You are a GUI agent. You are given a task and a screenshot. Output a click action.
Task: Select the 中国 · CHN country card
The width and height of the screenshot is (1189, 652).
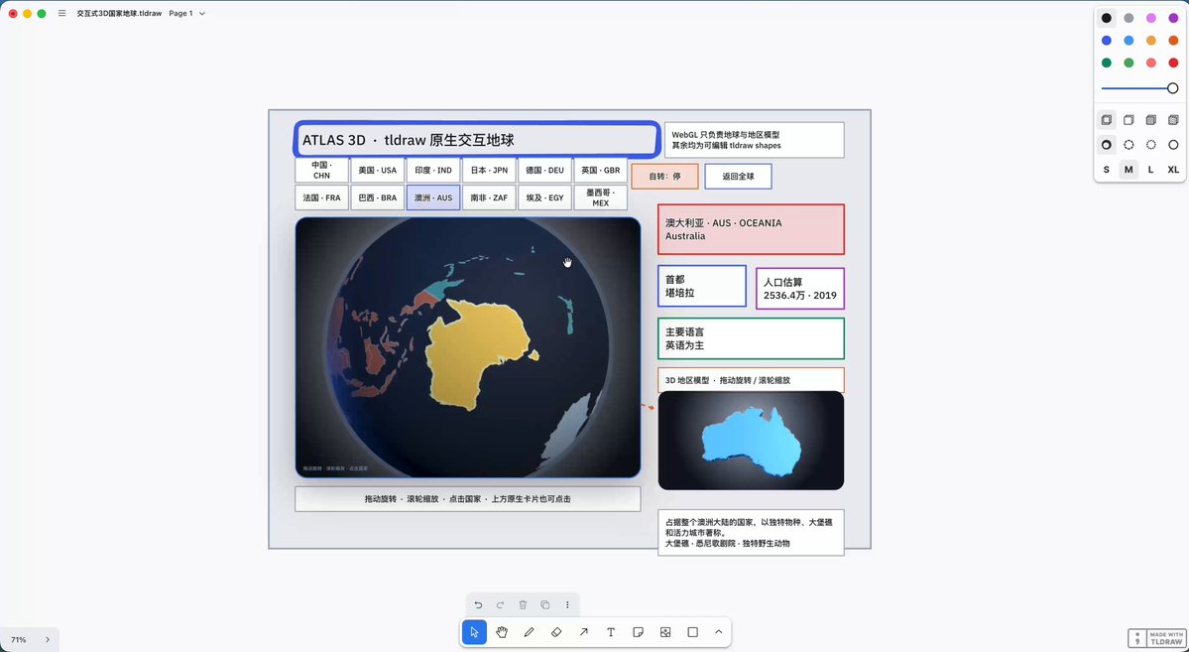321,170
